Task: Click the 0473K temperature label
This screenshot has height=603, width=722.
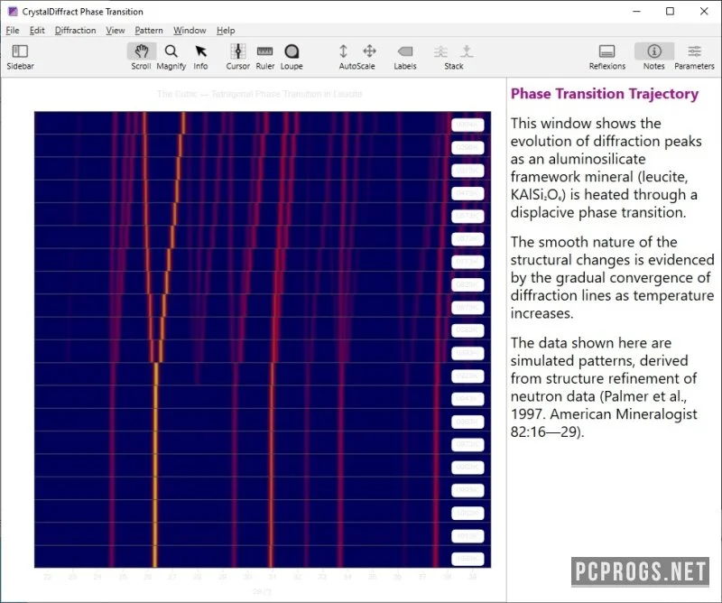Action: pyautogui.click(x=467, y=193)
